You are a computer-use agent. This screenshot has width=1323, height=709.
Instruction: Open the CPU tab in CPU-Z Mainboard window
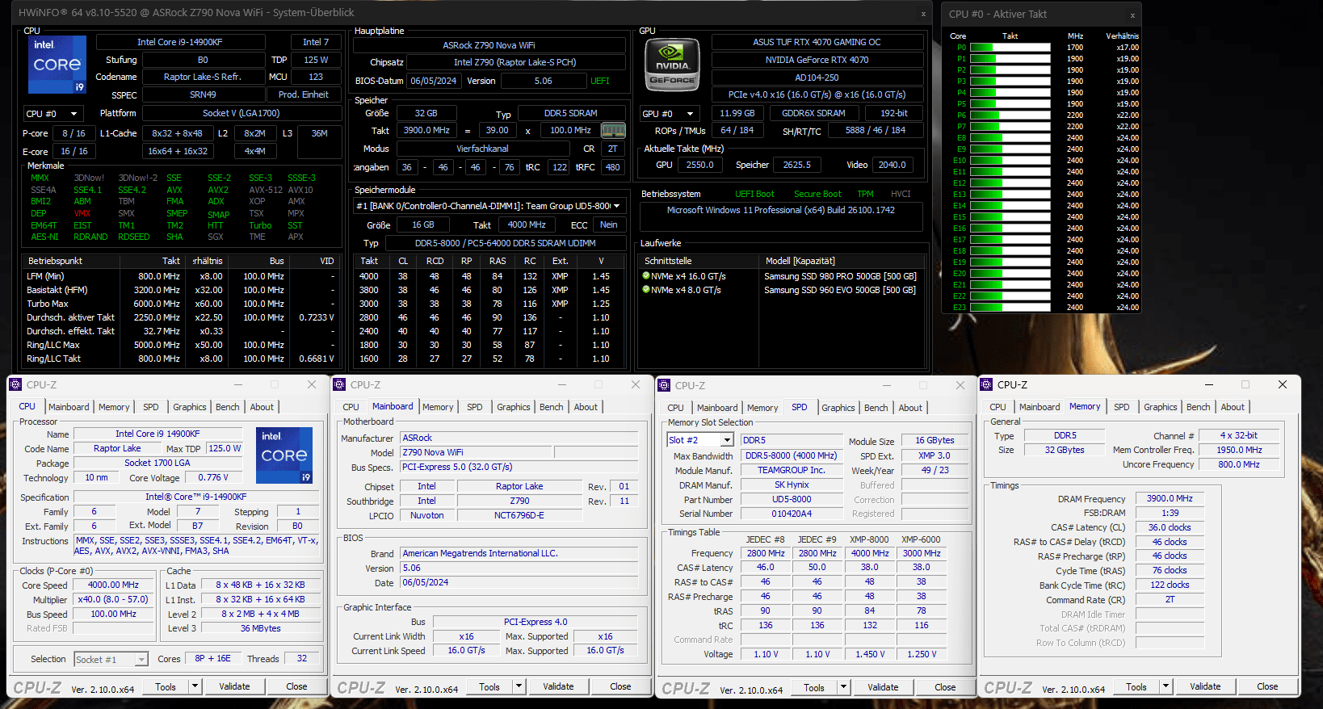tap(351, 407)
